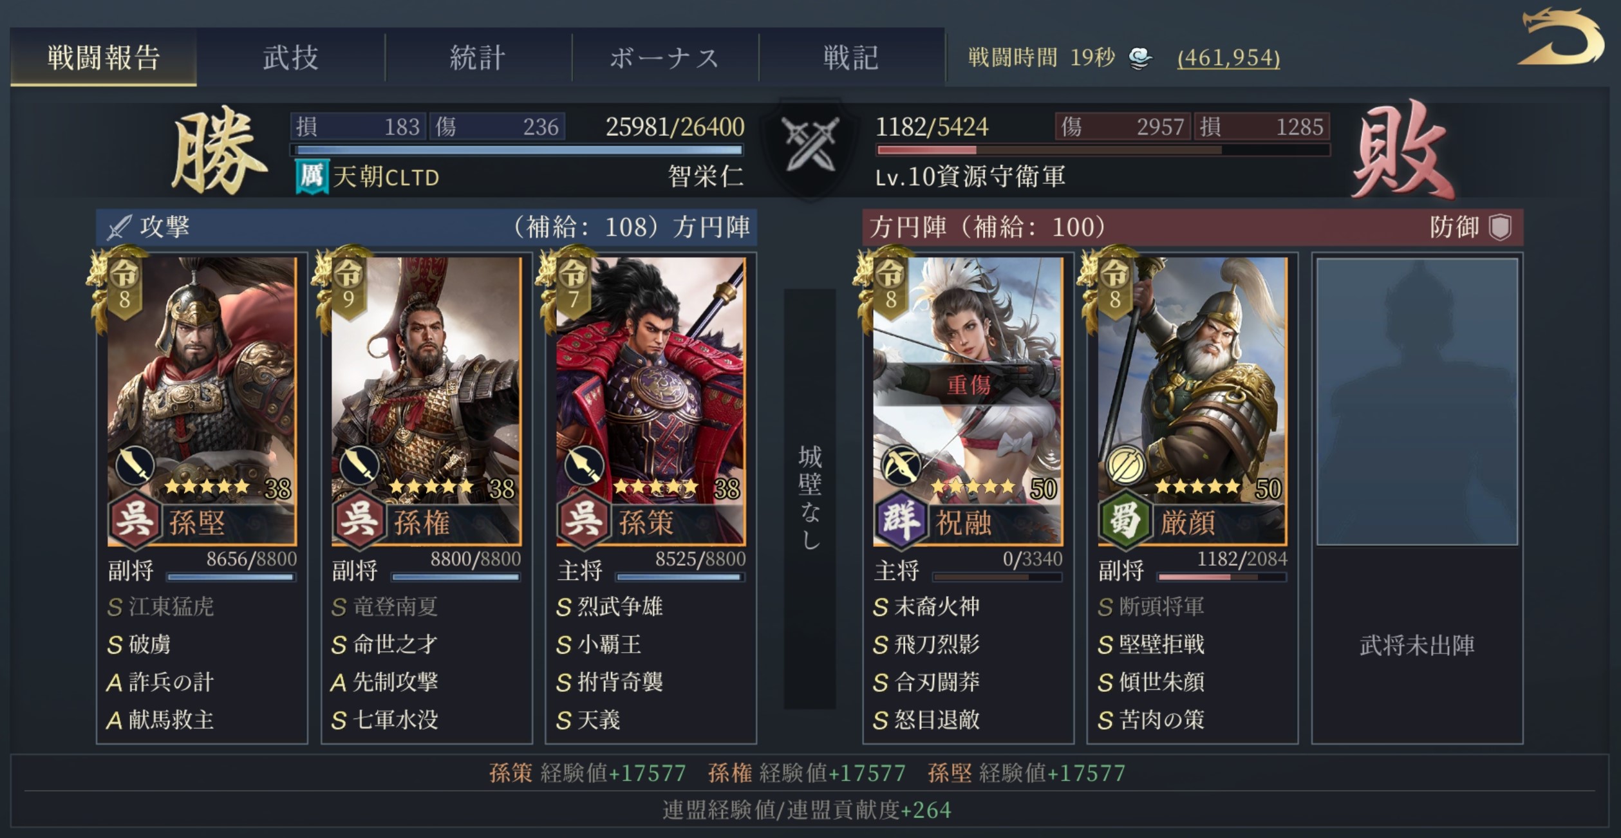Click the 厲 alliance badge near 天朝CLTD
The width and height of the screenshot is (1621, 838).
312,176
